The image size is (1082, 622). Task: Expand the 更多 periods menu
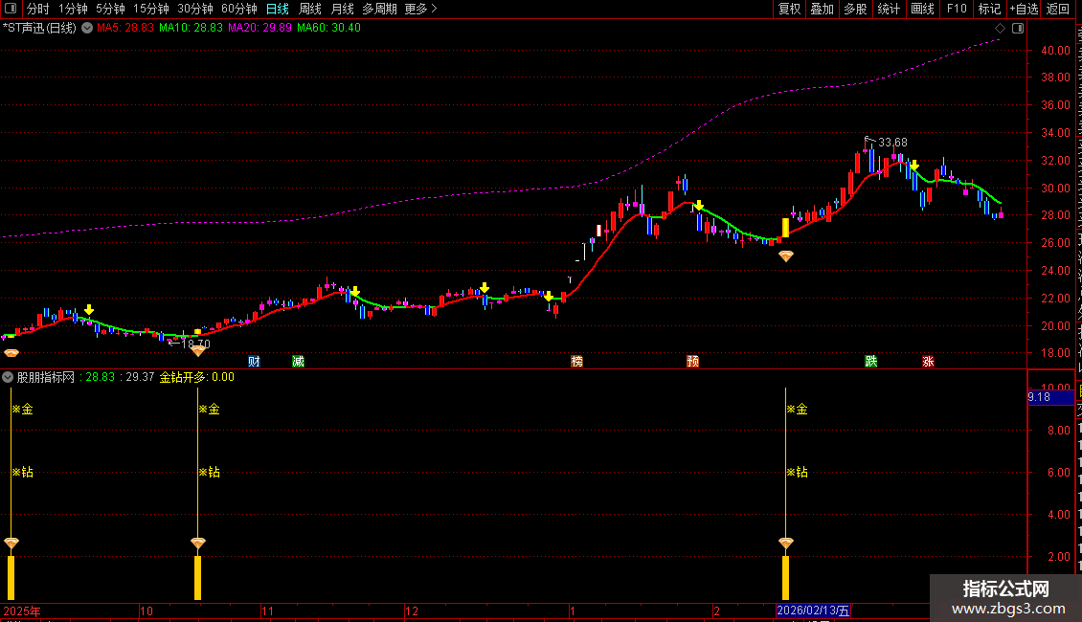point(420,9)
